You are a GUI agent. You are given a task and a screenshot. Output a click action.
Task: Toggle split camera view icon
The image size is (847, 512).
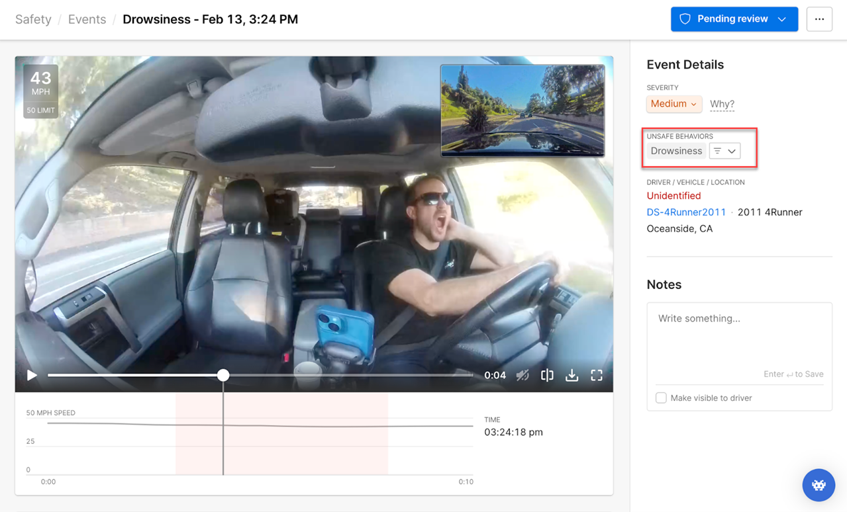(547, 376)
